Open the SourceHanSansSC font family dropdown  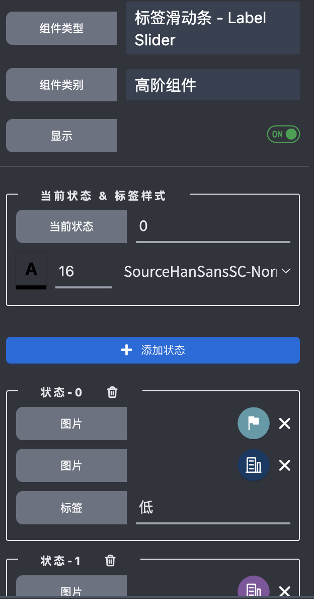click(206, 271)
